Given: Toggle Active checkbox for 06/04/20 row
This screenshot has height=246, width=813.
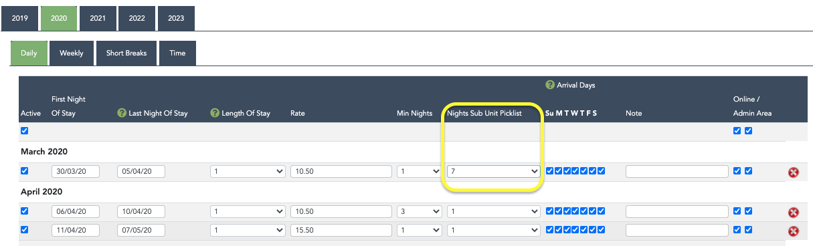Looking at the screenshot, I should click(x=25, y=211).
